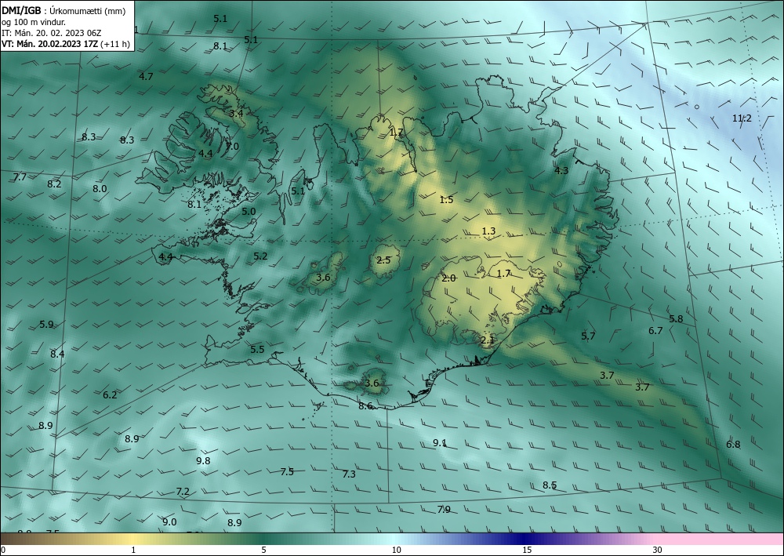The height and width of the screenshot is (556, 784).
Task: Click the 5.0 value on the map
Action: pos(249,212)
